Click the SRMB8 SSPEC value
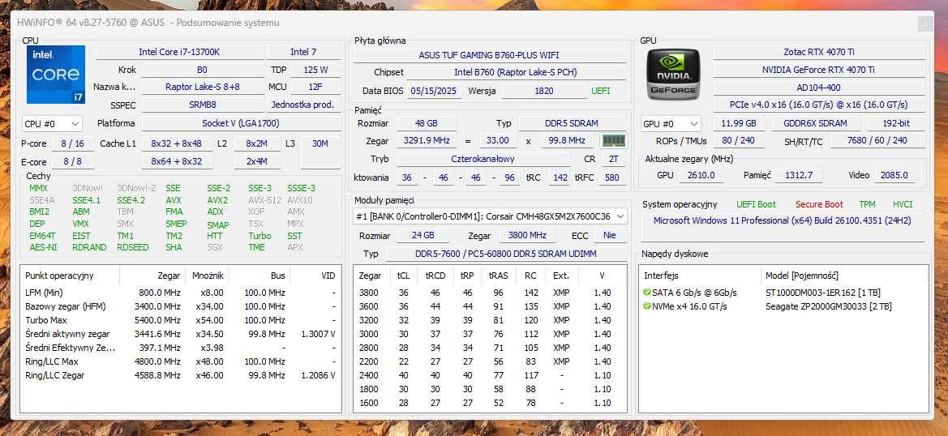 point(203,105)
